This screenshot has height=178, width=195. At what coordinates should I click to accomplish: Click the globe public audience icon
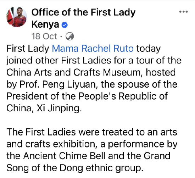(69, 36)
